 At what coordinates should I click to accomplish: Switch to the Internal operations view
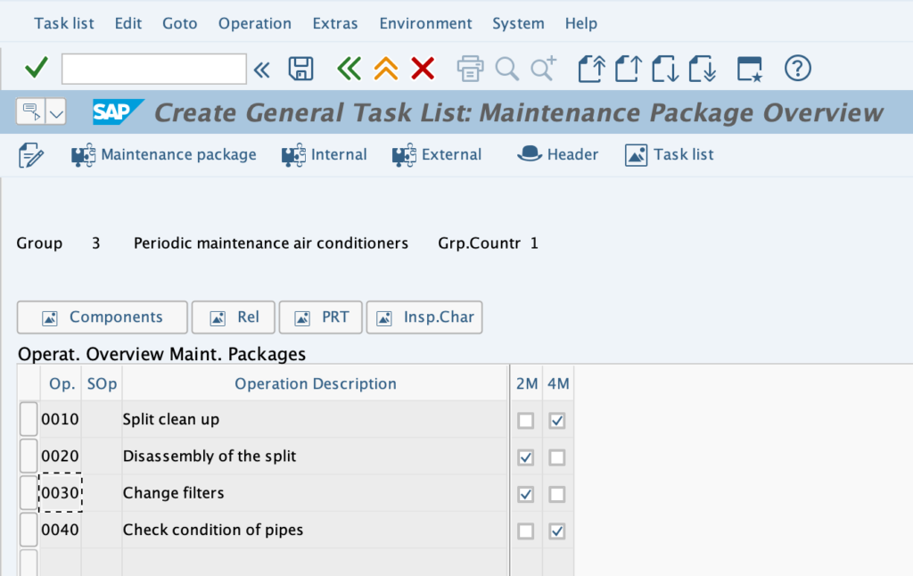pos(324,155)
